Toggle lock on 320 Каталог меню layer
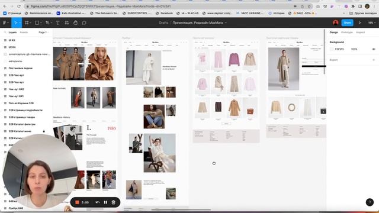This screenshot has height=213, width=379. (44, 131)
